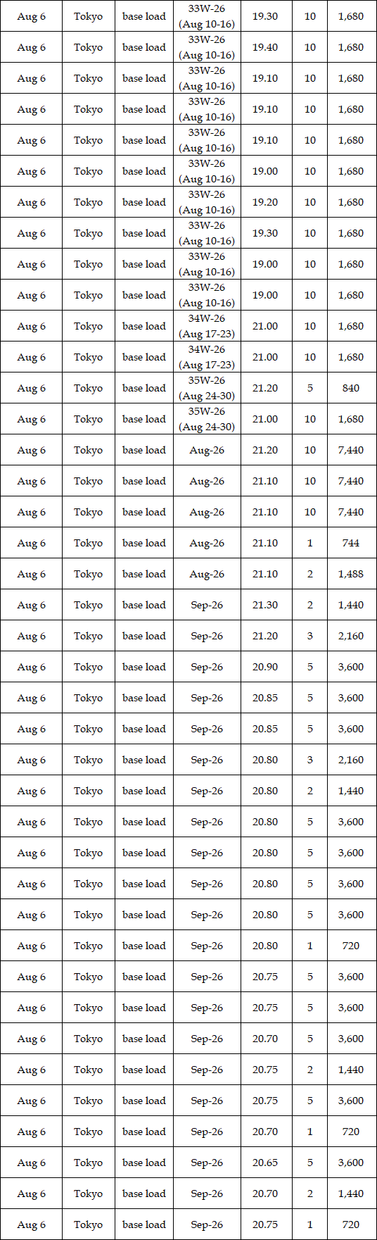Click Aug-26 in the 744 row

(207, 543)
